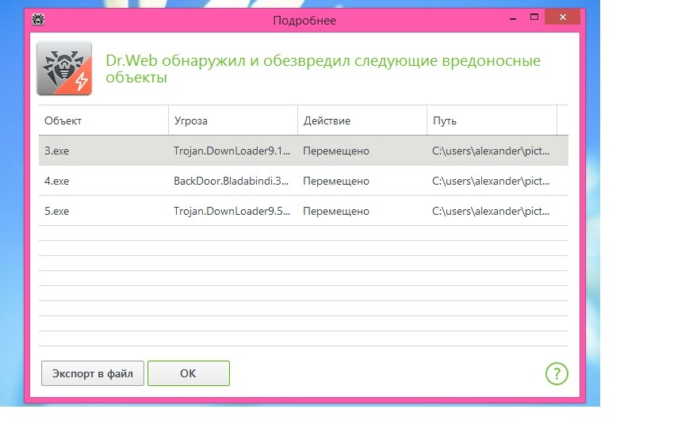Viewport: 685px width, 428px height.
Task: Click Перемещено action in 5.exe row
Action: pyautogui.click(x=336, y=212)
